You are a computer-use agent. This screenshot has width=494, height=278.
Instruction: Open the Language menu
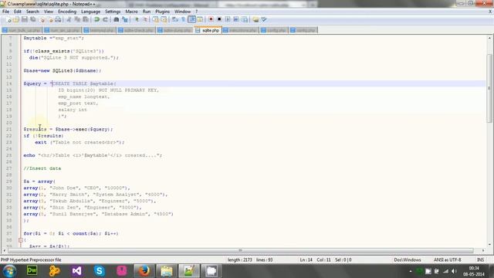90,12
